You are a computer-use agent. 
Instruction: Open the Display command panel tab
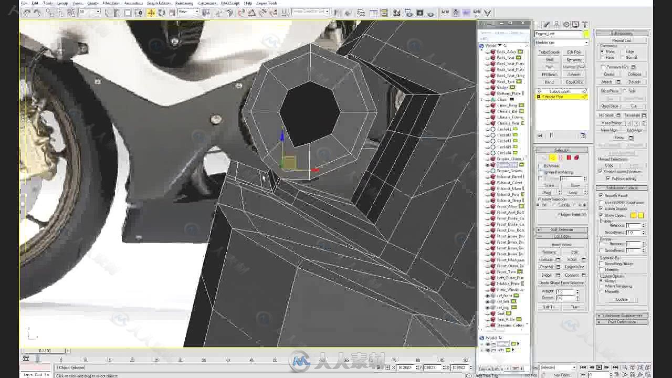[575, 25]
